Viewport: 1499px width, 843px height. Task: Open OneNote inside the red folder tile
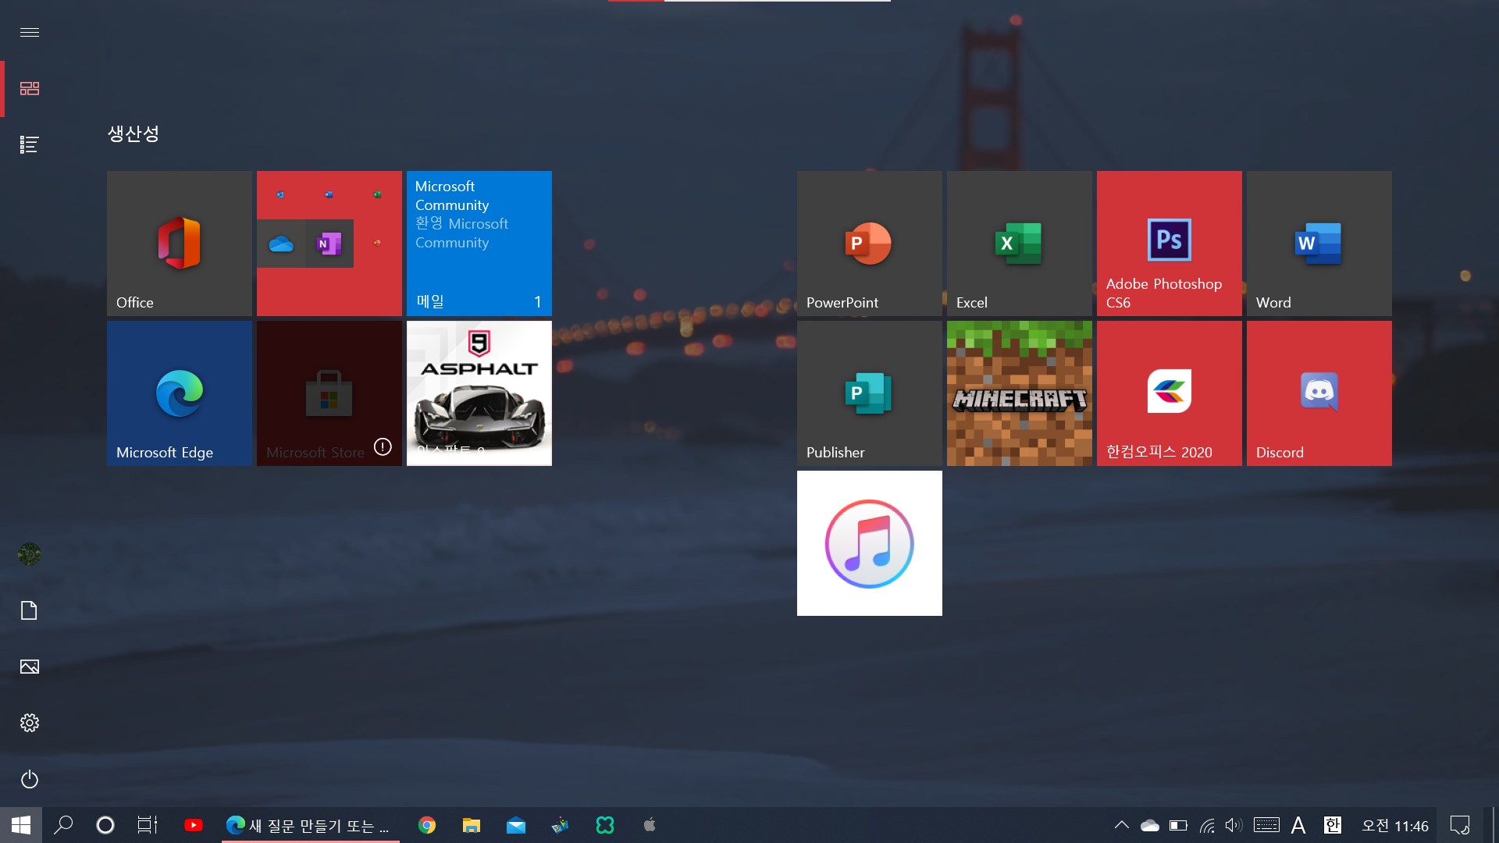click(x=329, y=244)
